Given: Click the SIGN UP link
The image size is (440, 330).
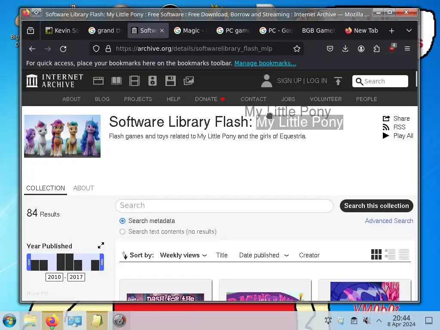Looking at the screenshot, I should [x=289, y=81].
